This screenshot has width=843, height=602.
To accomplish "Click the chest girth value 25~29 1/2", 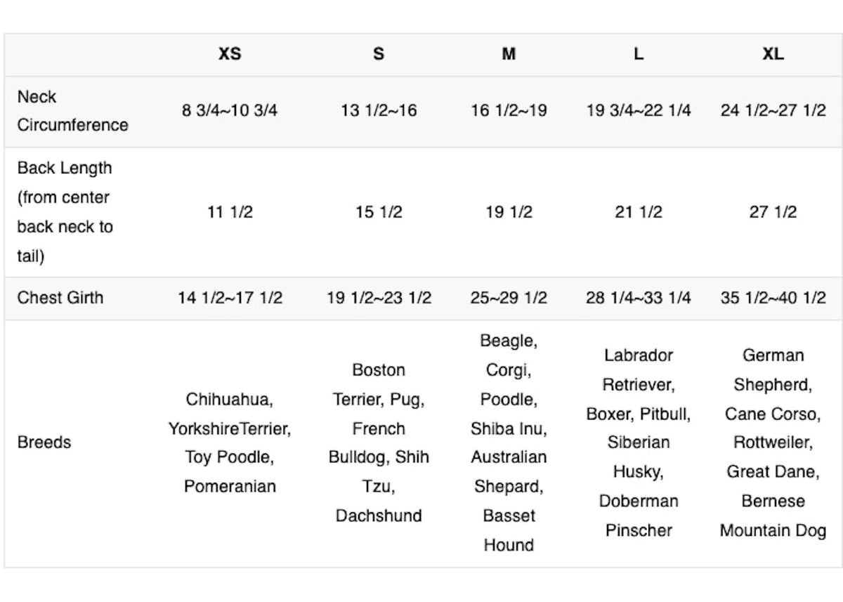I will click(x=509, y=298).
